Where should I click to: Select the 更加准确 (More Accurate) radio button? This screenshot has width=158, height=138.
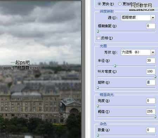coord(119,4)
